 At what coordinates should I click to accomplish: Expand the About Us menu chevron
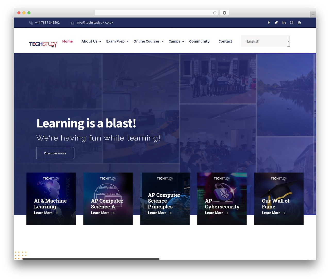[x=100, y=41]
